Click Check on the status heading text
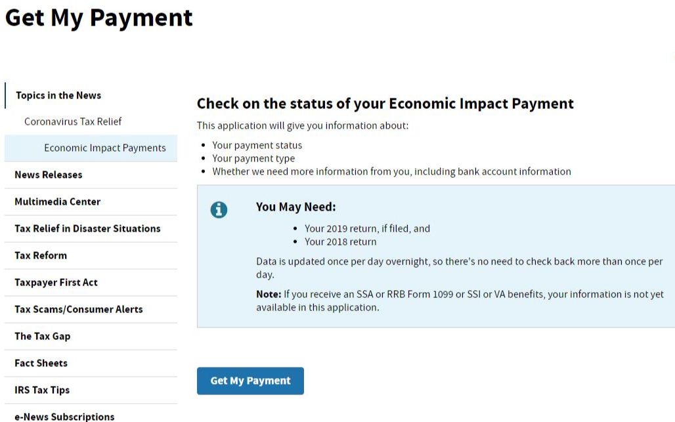This screenshot has height=422, width=675. coord(385,104)
